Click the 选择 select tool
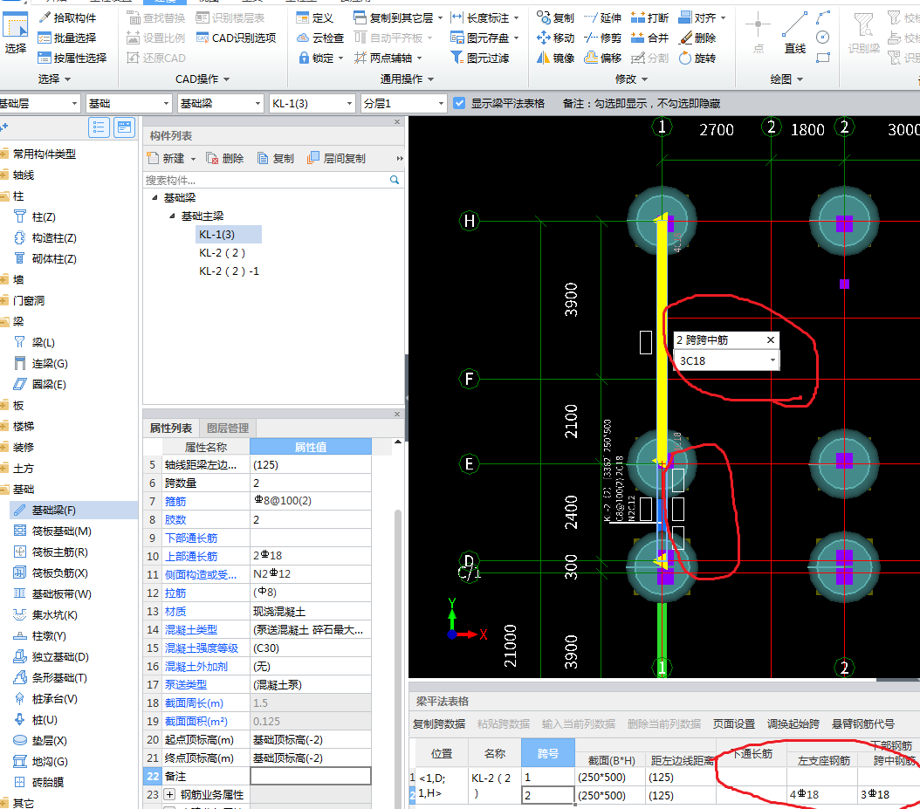This screenshot has width=920, height=809. click(x=15, y=34)
